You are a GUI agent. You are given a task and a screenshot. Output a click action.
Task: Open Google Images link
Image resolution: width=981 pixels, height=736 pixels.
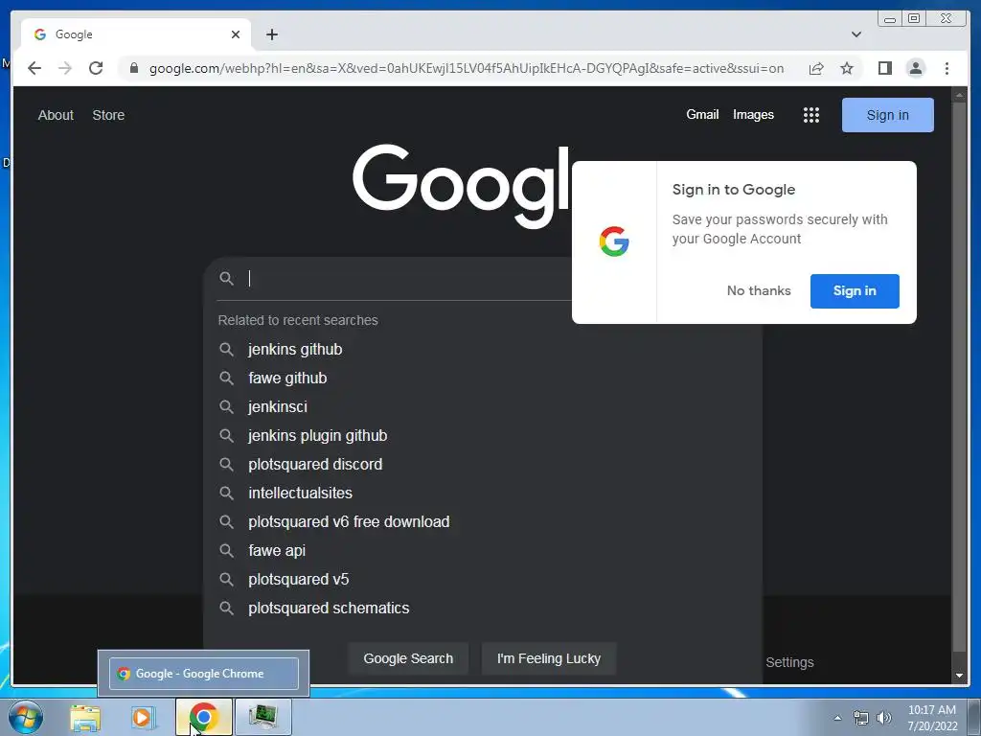pyautogui.click(x=753, y=115)
